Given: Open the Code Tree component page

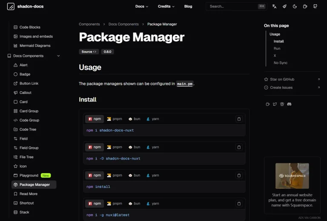Looking at the screenshot, I should click(25, 129).
